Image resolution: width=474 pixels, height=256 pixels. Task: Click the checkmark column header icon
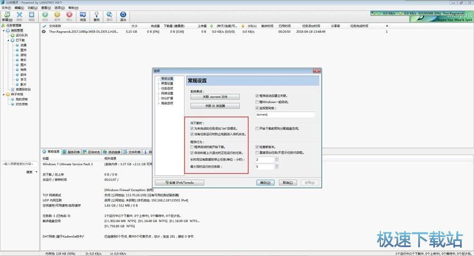coord(44,26)
